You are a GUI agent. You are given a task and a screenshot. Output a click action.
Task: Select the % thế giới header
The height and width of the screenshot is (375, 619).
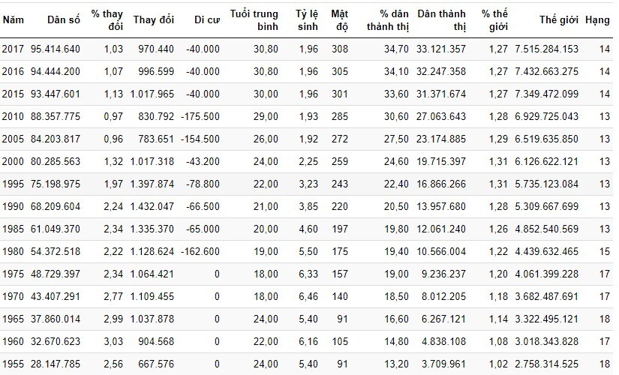pos(494,19)
